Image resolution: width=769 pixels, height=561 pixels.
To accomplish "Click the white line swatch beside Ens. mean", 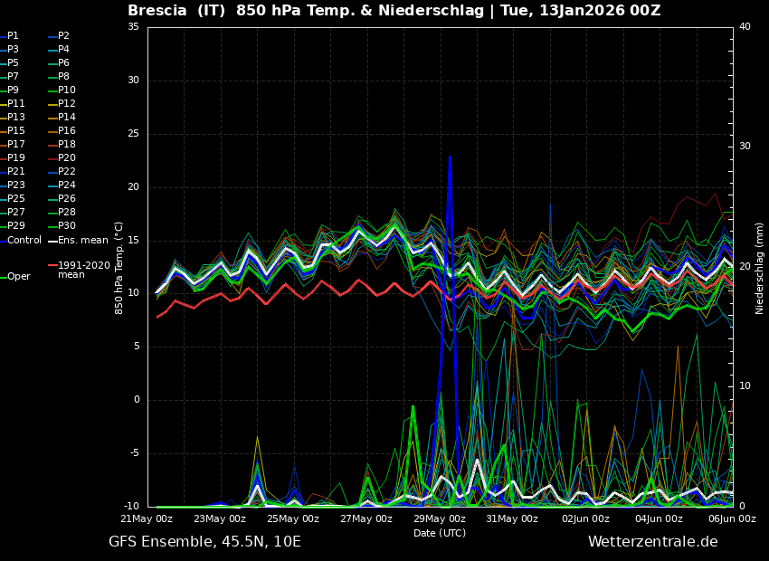I will pyautogui.click(x=52, y=242).
